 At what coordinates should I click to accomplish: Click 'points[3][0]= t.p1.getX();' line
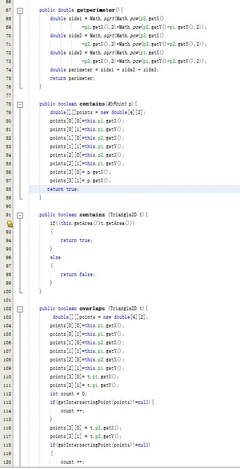coord(85,377)
